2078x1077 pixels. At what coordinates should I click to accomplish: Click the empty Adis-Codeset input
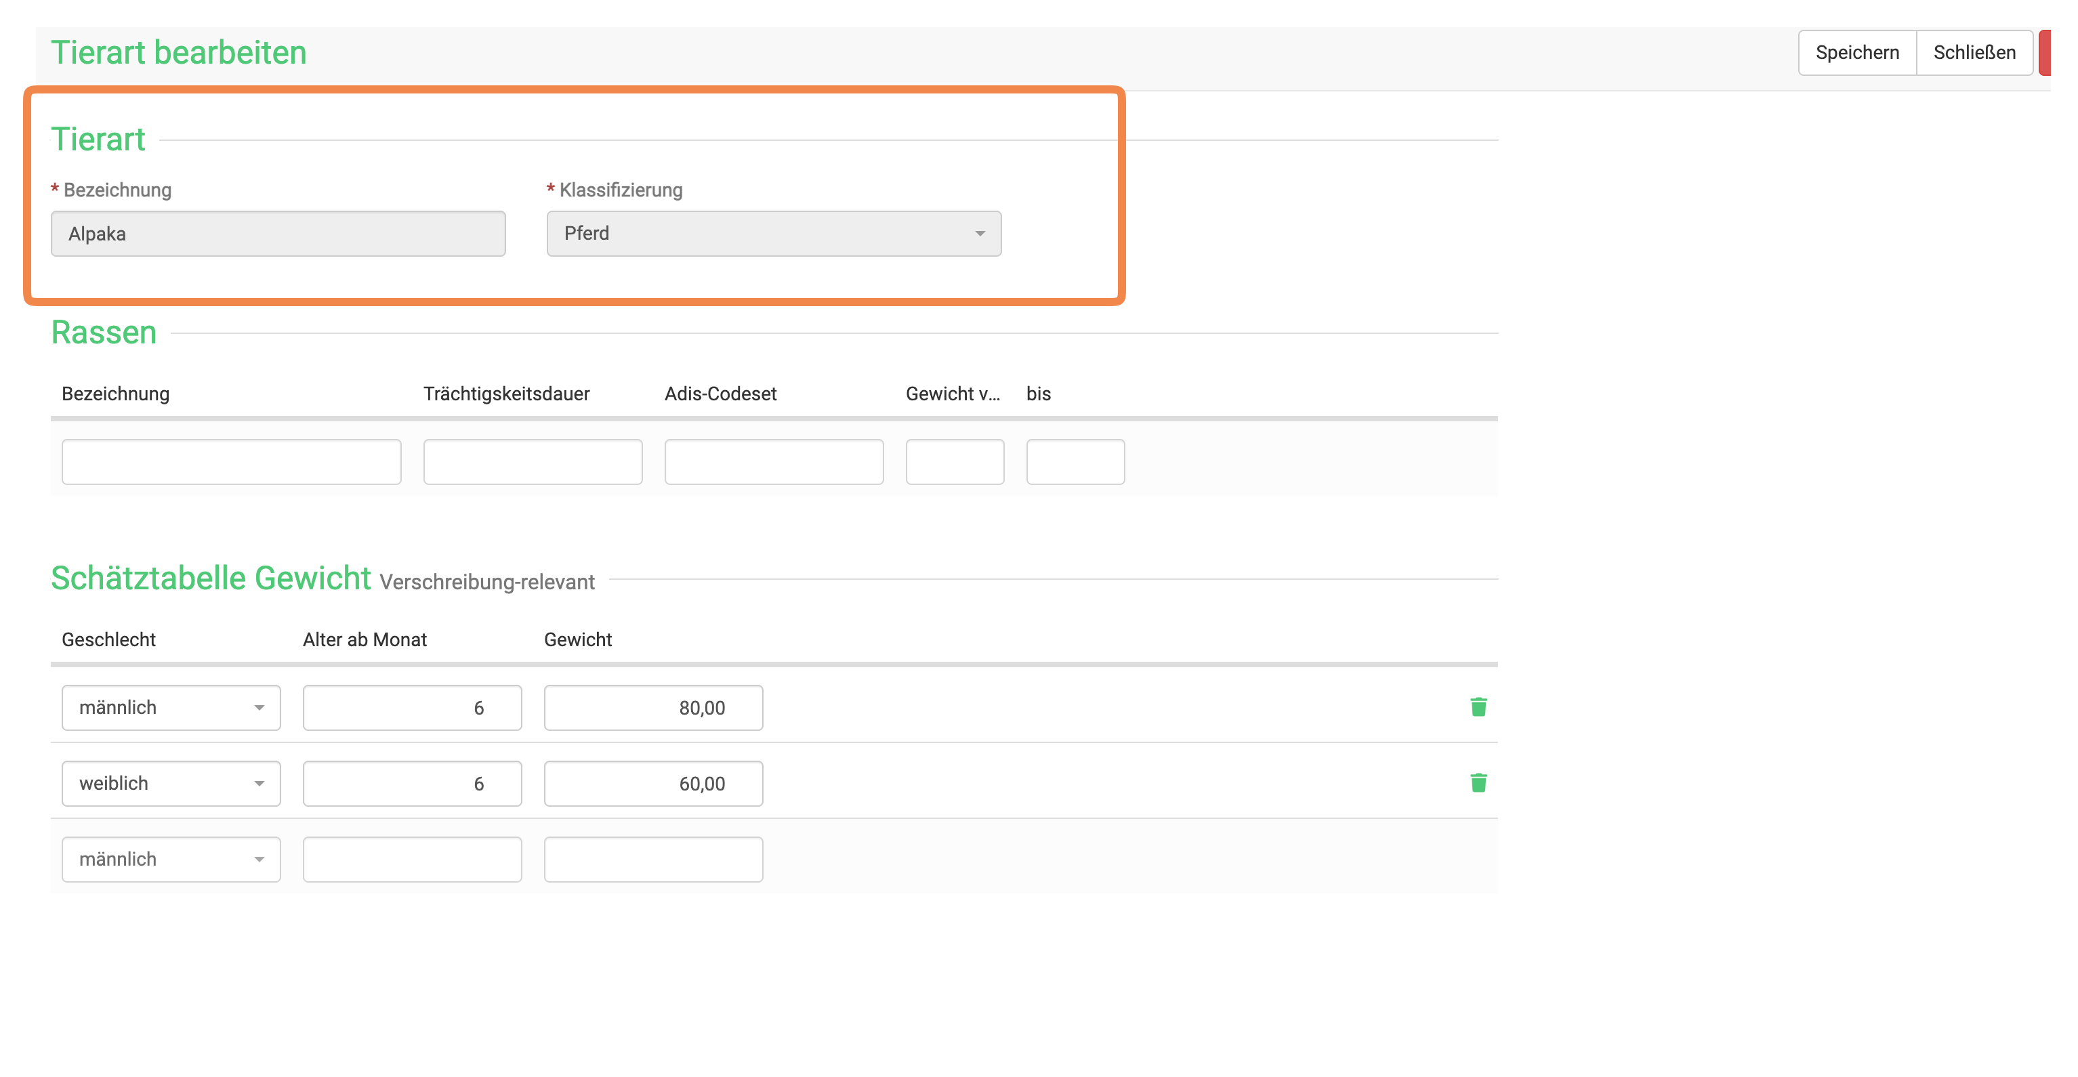[774, 461]
